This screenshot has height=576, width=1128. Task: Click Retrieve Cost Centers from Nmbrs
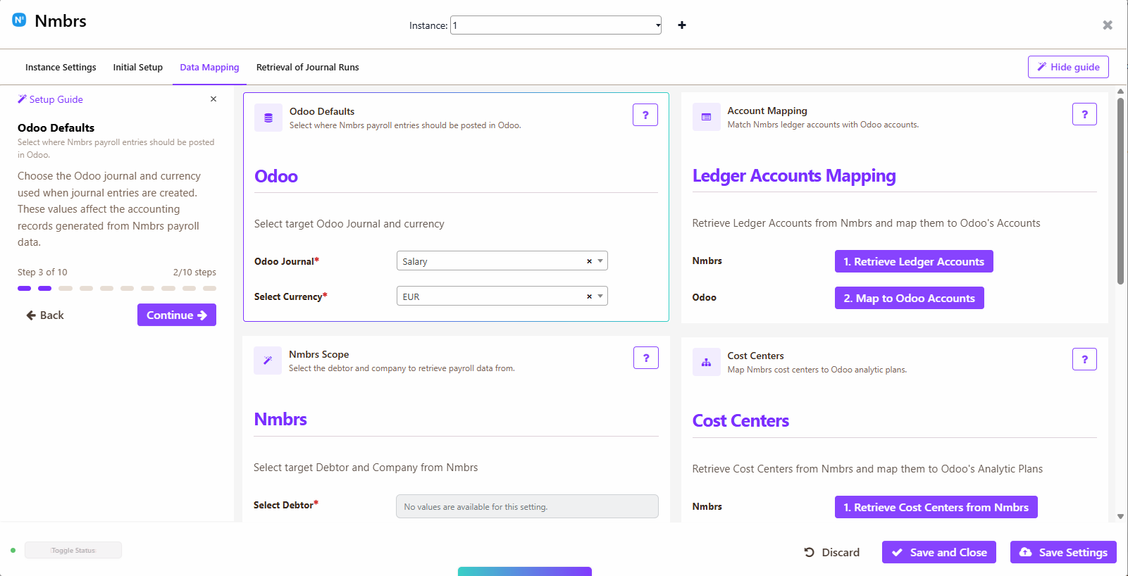[x=936, y=507]
